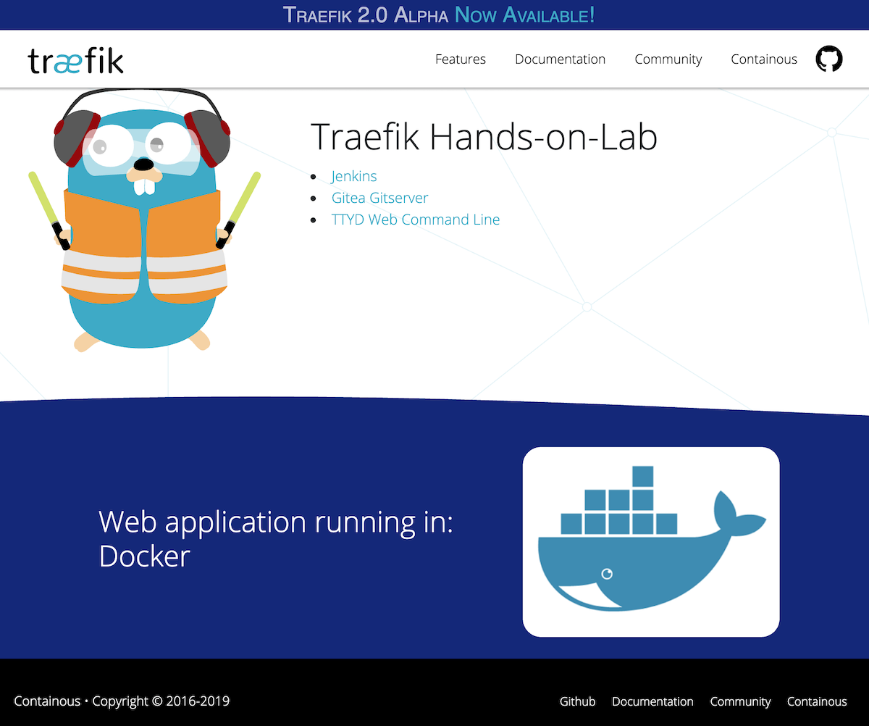
Task: Open Documentation in the top navigation
Action: pos(560,59)
